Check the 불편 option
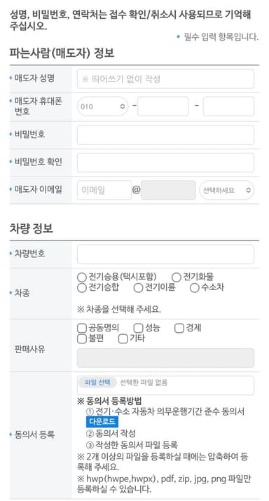Image resolution: width=269 pixels, height=501 pixels. click(82, 338)
